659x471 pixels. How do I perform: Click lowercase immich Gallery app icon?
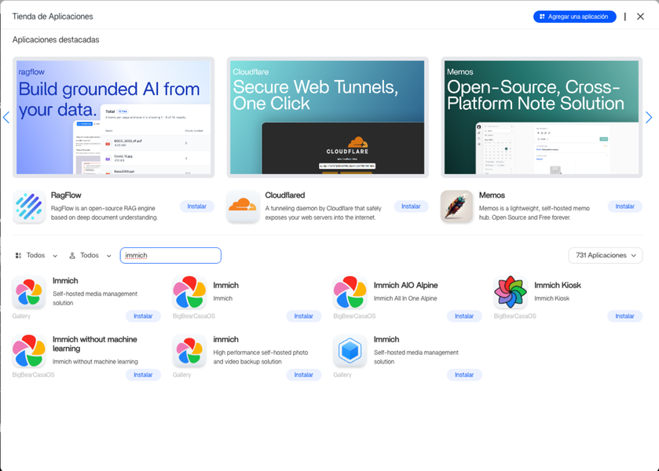click(189, 351)
